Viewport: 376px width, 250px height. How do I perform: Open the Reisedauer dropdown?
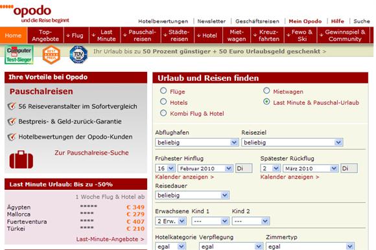192,195
